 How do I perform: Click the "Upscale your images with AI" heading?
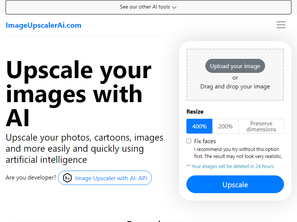(79, 93)
